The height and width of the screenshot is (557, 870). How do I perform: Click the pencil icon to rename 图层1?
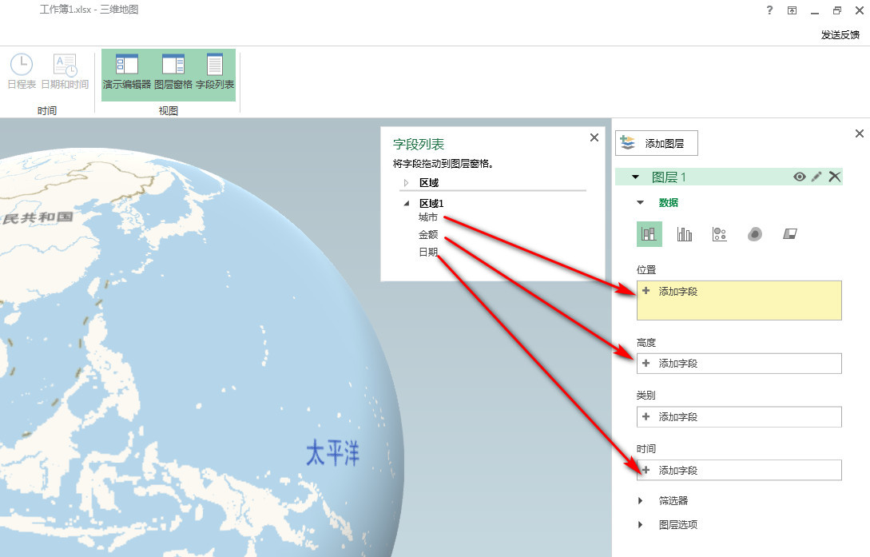pyautogui.click(x=816, y=177)
